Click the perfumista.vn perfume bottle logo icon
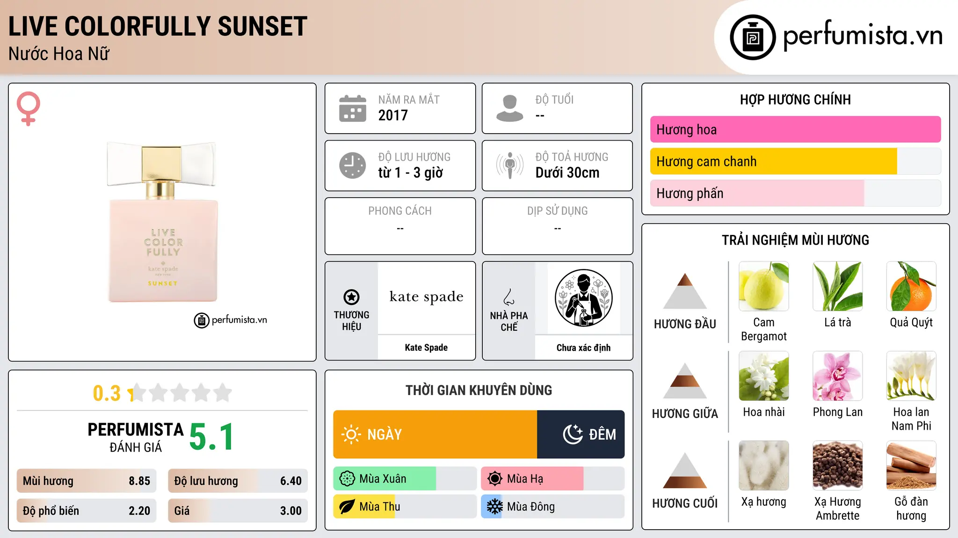 [x=753, y=37]
